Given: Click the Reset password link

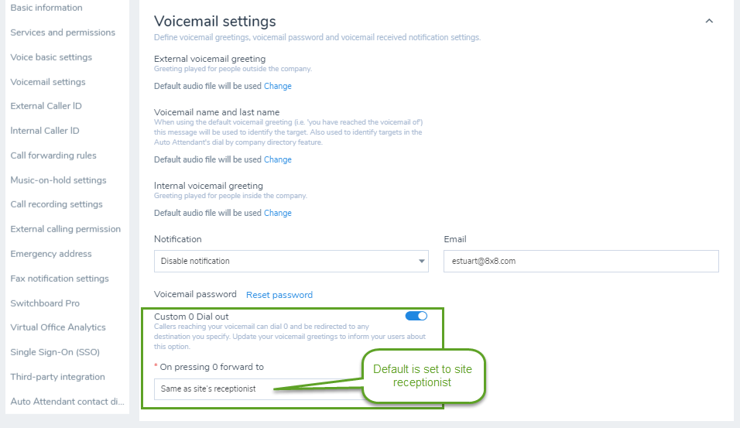Looking at the screenshot, I should [279, 295].
